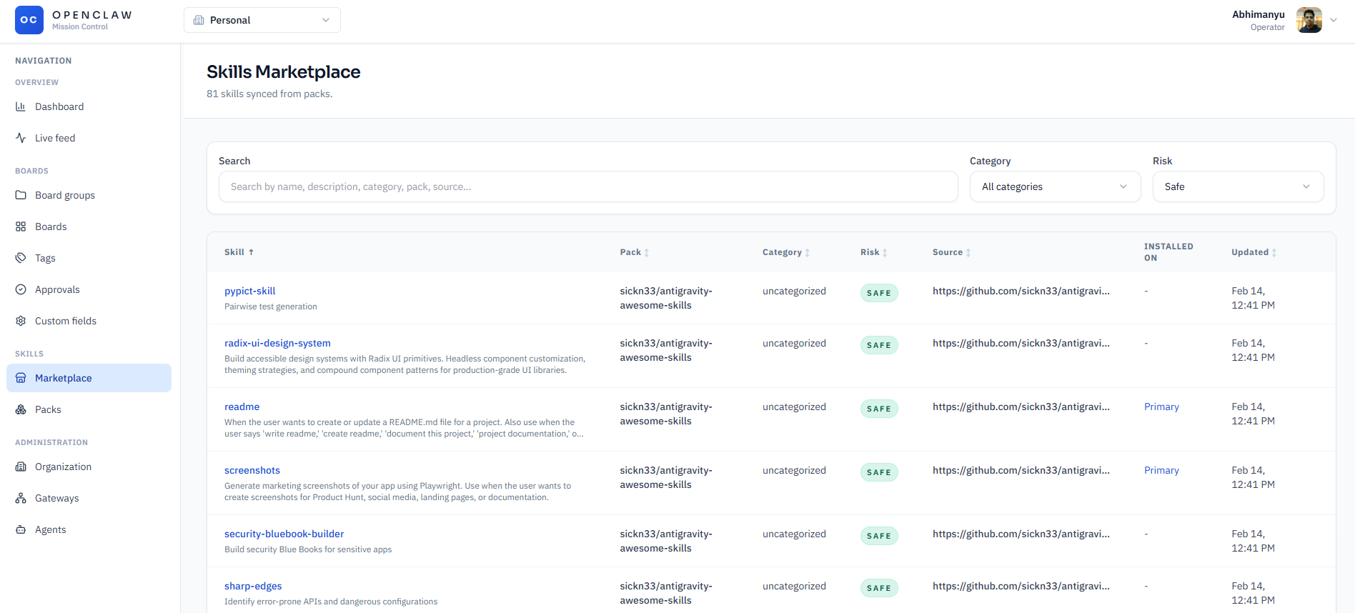Viewport: 1355px width, 613px height.
Task: Click the OpenClaw OC logo icon
Action: coord(29,20)
